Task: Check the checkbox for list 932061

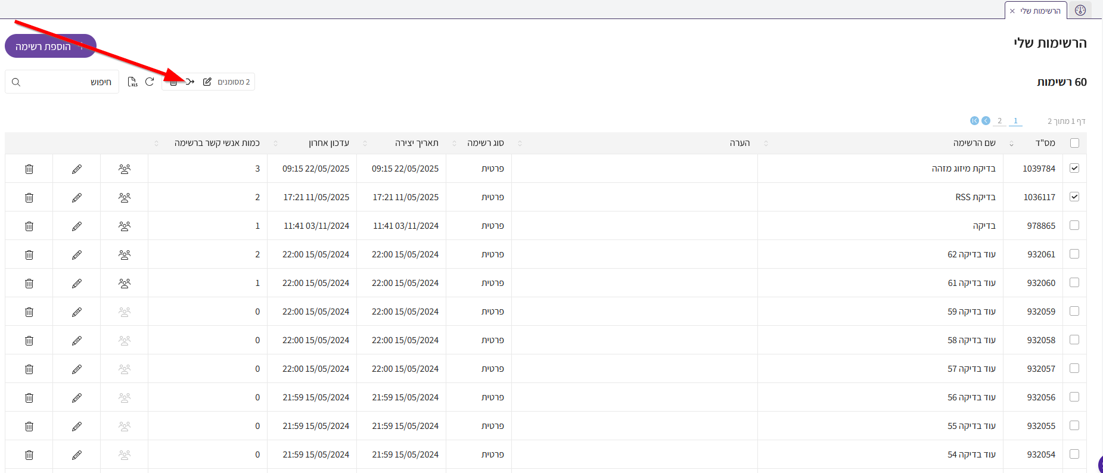Action: click(x=1074, y=254)
